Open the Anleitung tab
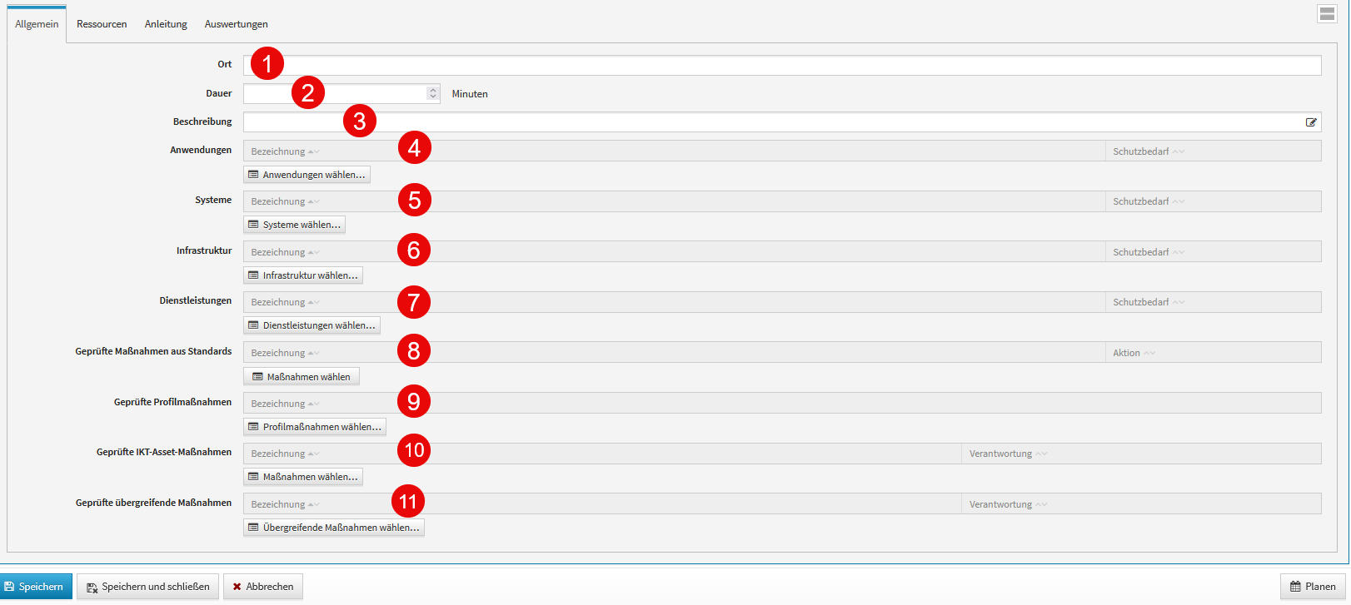Screen dimensions: 1351x605 (x=166, y=24)
